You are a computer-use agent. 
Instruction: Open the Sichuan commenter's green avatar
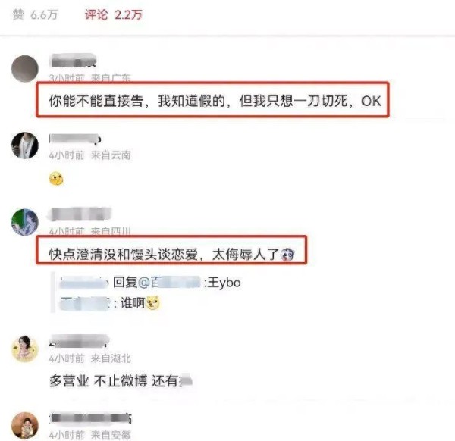click(25, 222)
